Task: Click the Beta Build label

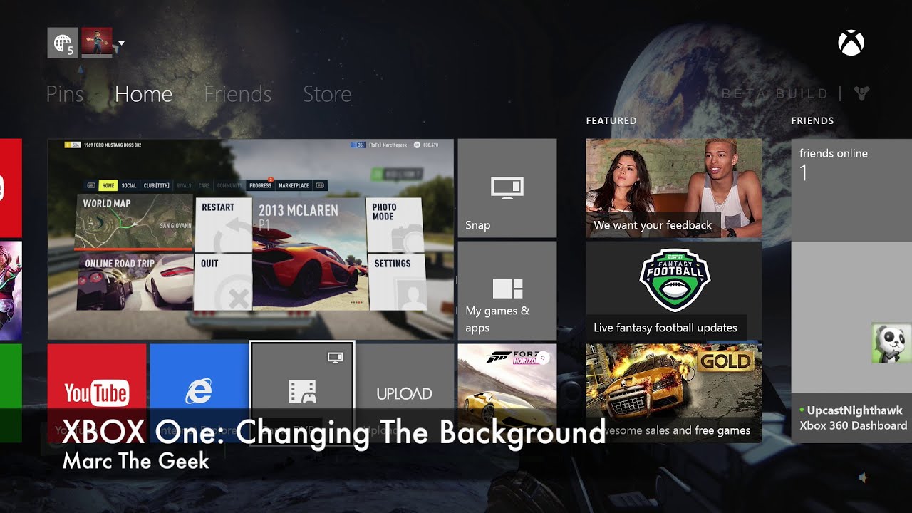Action: coord(775,93)
